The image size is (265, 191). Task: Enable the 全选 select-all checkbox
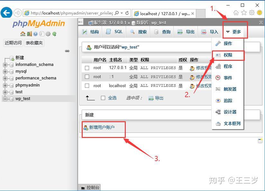pyautogui.click(x=103, y=98)
